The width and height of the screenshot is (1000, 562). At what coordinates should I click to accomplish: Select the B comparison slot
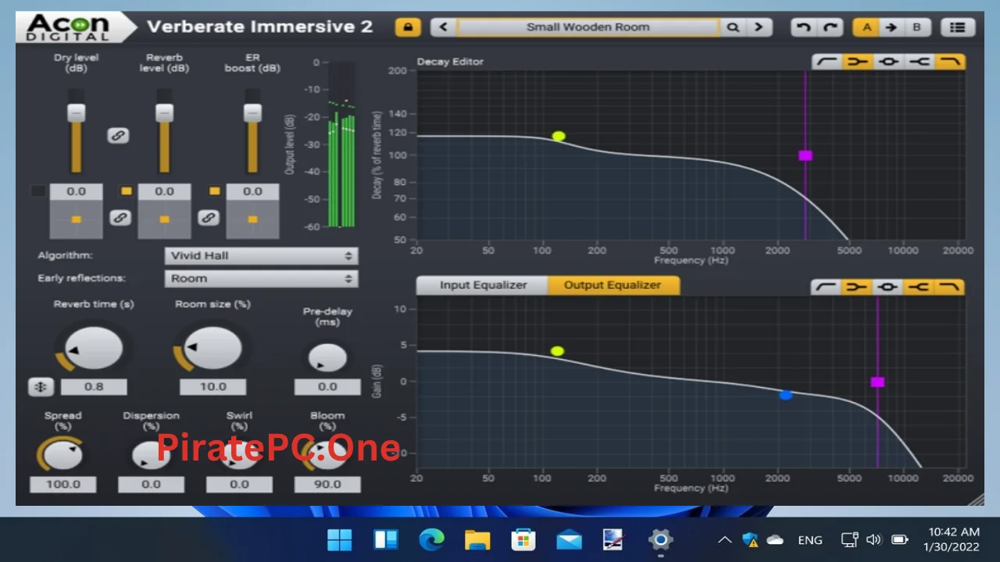916,27
